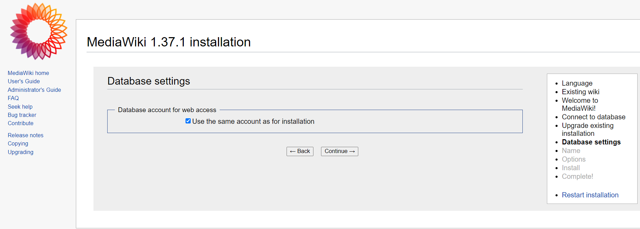Open the Administrator's Guide link
The height and width of the screenshot is (229, 640).
click(34, 90)
